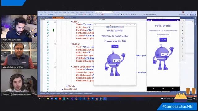Click the Save All toolbar icon
198x111 pixels.
click(x=52, y=14)
